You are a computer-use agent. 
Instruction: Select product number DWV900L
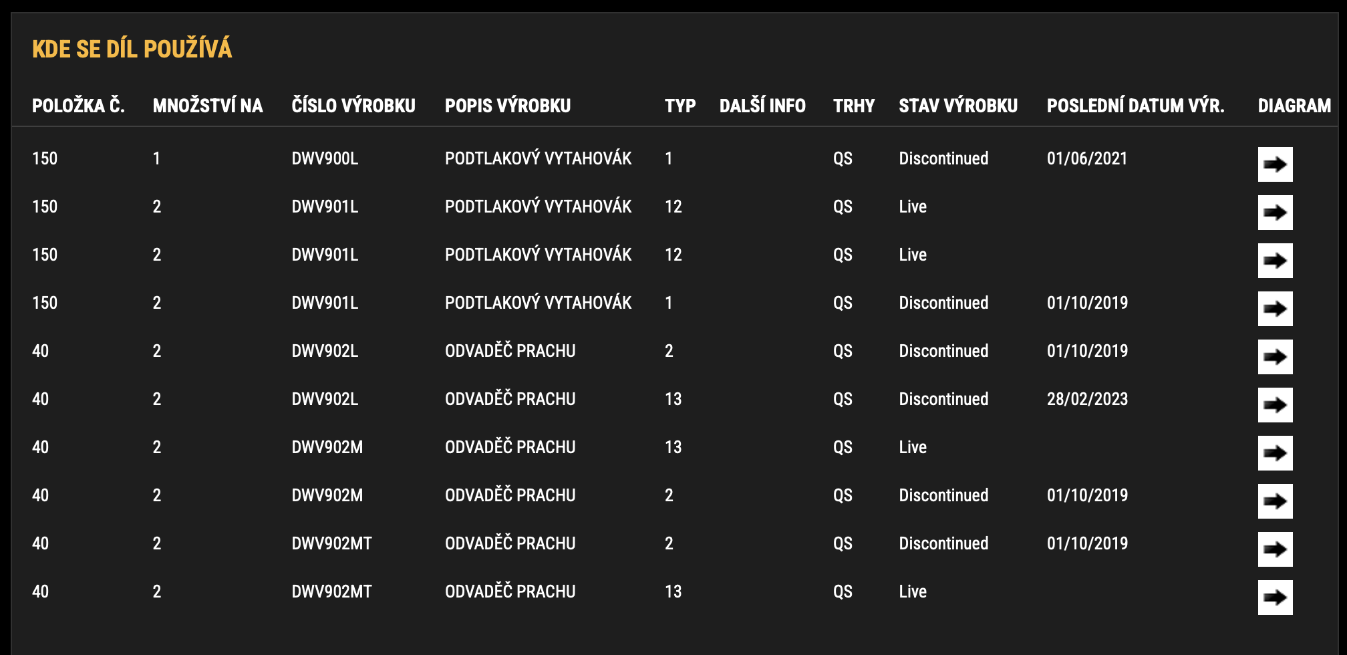tap(325, 158)
